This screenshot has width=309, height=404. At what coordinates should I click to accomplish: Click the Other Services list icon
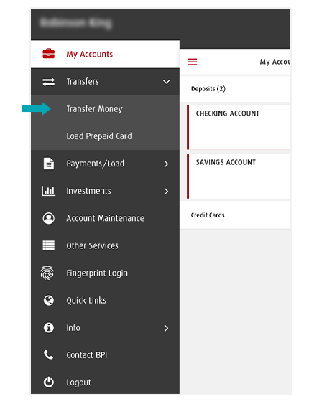click(x=48, y=245)
